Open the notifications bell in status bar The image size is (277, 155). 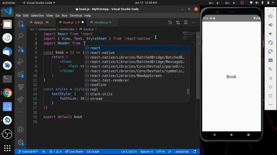195,152
